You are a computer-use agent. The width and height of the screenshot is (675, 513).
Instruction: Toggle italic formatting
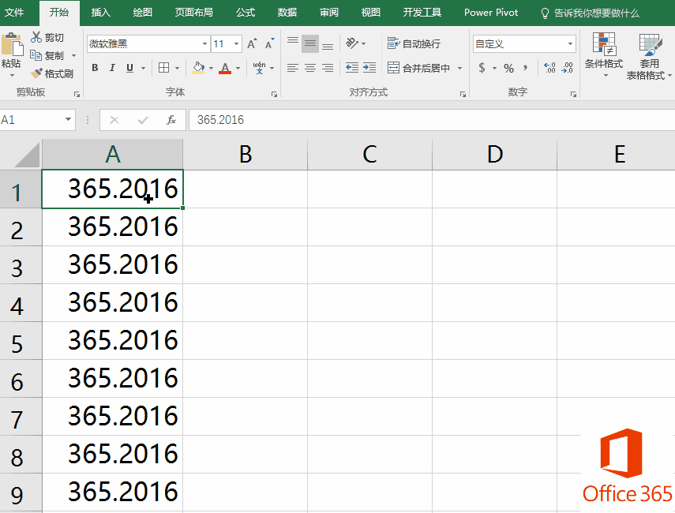click(112, 68)
